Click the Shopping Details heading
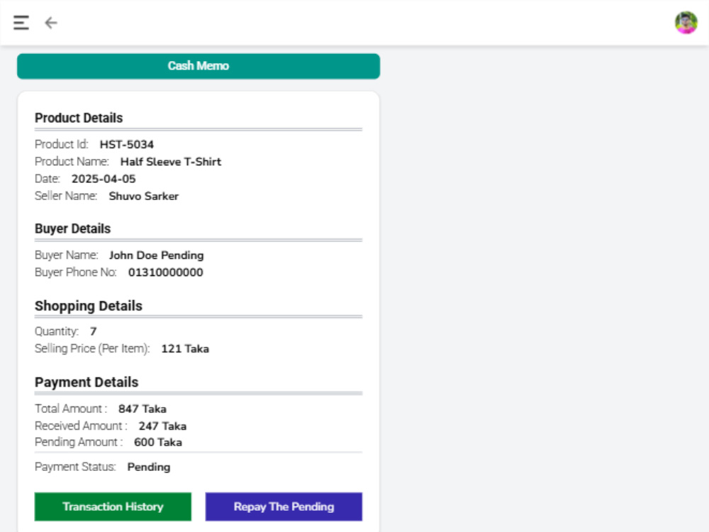 89,306
